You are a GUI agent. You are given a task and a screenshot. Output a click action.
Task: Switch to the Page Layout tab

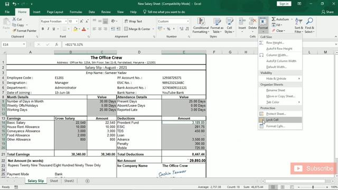[x=55, y=12]
